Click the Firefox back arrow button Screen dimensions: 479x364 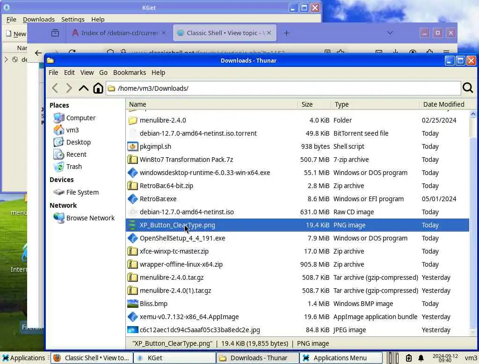38,53
